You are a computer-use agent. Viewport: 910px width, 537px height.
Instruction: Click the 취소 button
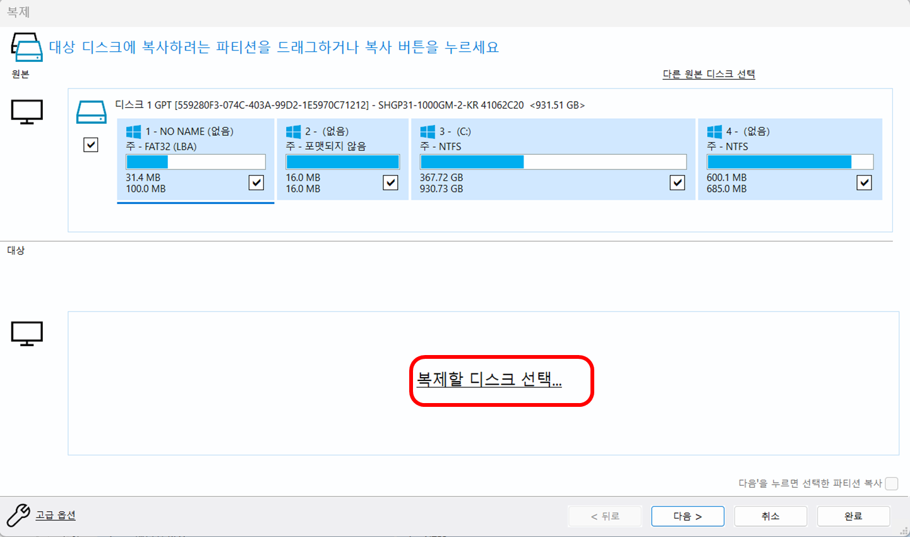pyautogui.click(x=770, y=516)
